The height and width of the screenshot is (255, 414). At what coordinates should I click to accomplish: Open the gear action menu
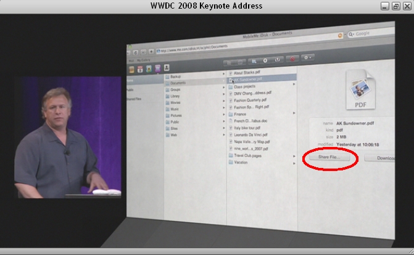click(x=307, y=57)
